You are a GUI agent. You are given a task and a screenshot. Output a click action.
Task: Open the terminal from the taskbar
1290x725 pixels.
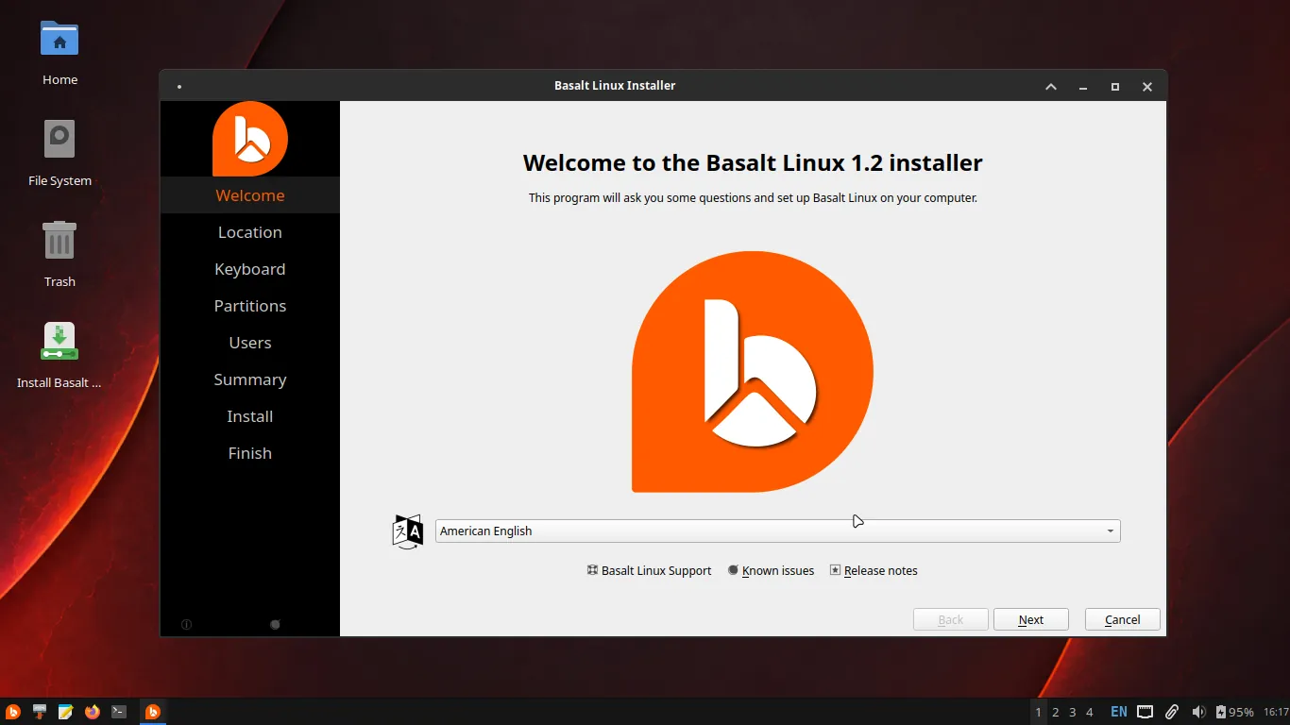point(119,712)
